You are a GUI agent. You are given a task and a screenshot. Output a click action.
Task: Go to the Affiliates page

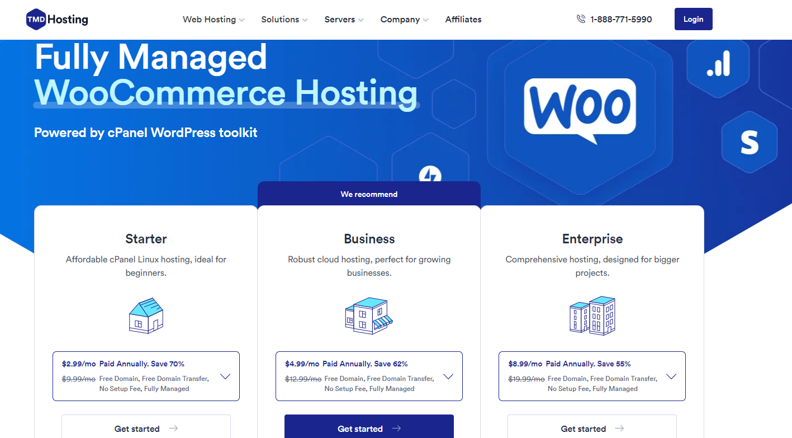[463, 20]
